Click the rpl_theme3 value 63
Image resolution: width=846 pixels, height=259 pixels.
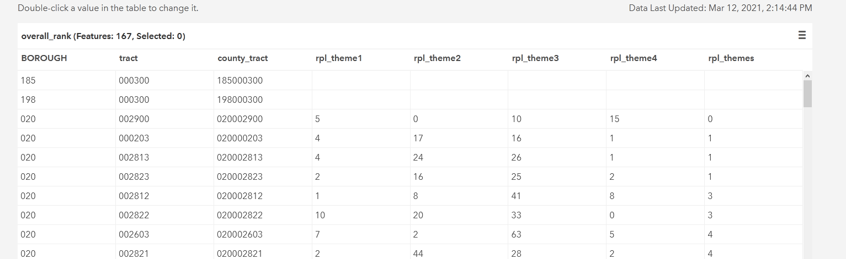(x=517, y=235)
